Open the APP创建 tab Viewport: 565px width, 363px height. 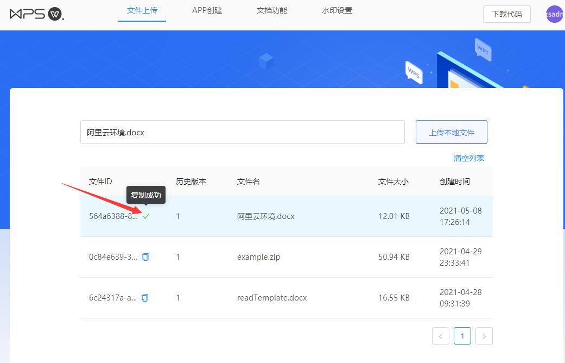click(x=207, y=10)
